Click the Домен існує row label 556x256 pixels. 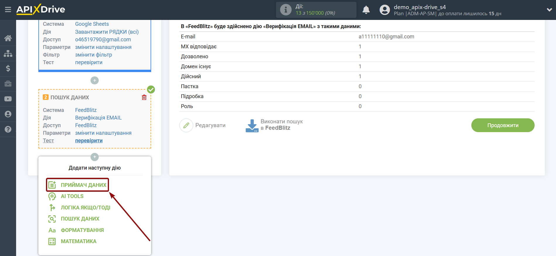tap(196, 66)
